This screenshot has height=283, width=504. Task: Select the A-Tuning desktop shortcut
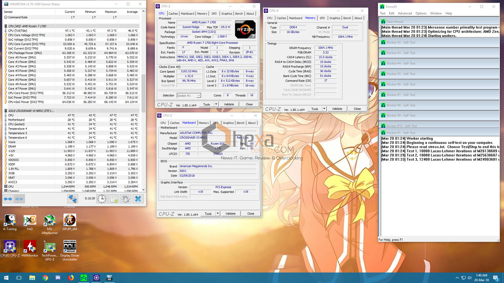10,222
